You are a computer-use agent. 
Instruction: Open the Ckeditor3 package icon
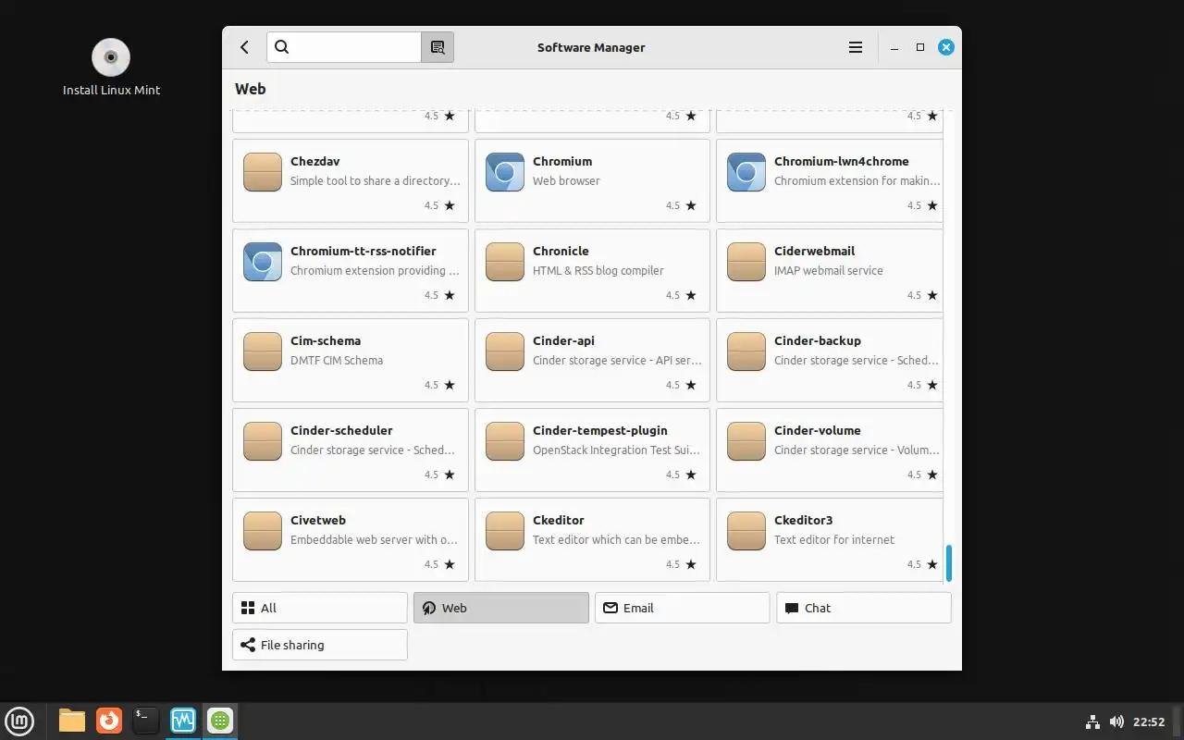[x=746, y=531]
